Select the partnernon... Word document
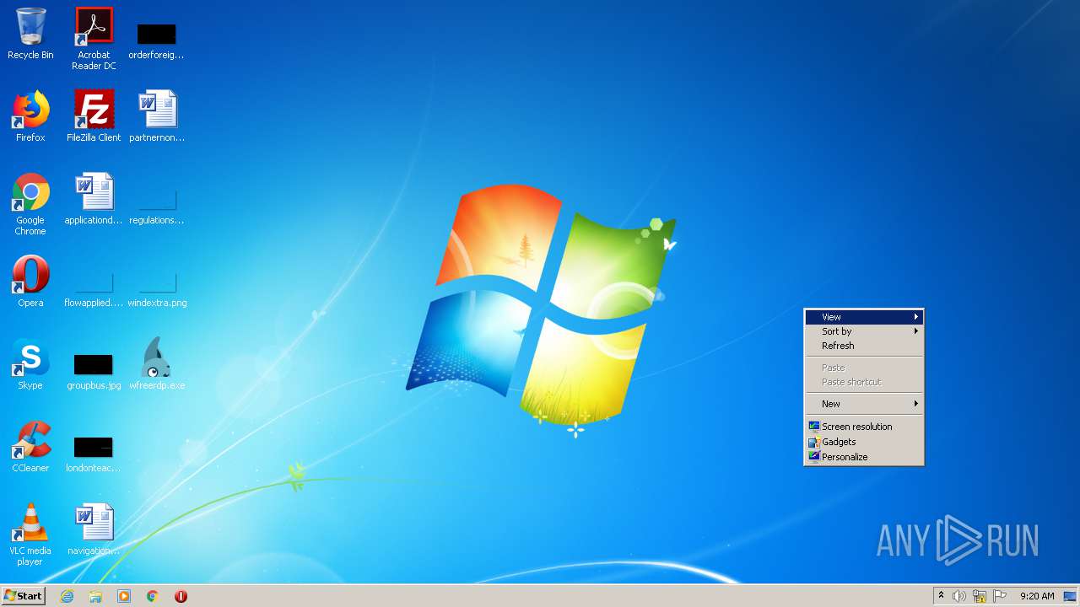The width and height of the screenshot is (1080, 607). pyautogui.click(x=157, y=116)
